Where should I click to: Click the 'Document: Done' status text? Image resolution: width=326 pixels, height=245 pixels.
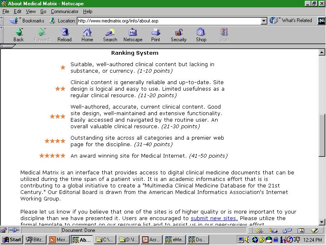click(x=78, y=230)
